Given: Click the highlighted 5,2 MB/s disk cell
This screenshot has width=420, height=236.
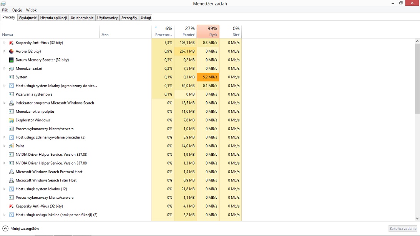Looking at the screenshot, I should click(208, 77).
